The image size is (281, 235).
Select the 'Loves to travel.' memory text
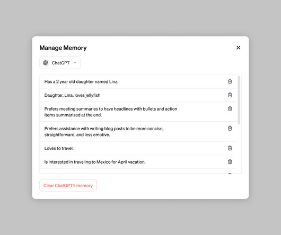[59, 148]
